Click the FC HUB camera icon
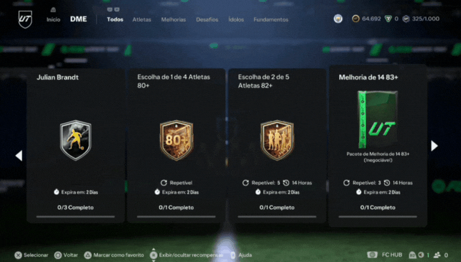The width and height of the screenshot is (461, 262). [372, 255]
